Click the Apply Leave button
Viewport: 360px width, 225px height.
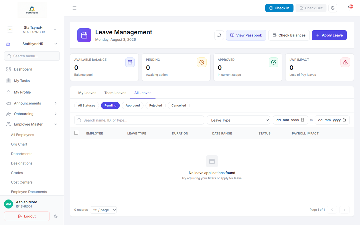pyautogui.click(x=329, y=35)
